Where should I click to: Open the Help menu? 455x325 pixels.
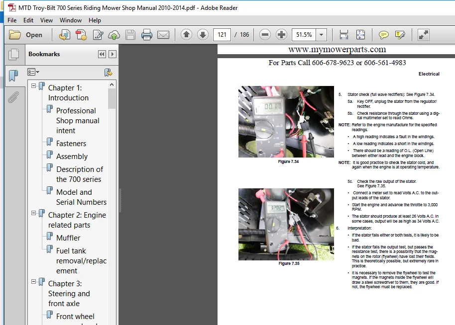95,20
